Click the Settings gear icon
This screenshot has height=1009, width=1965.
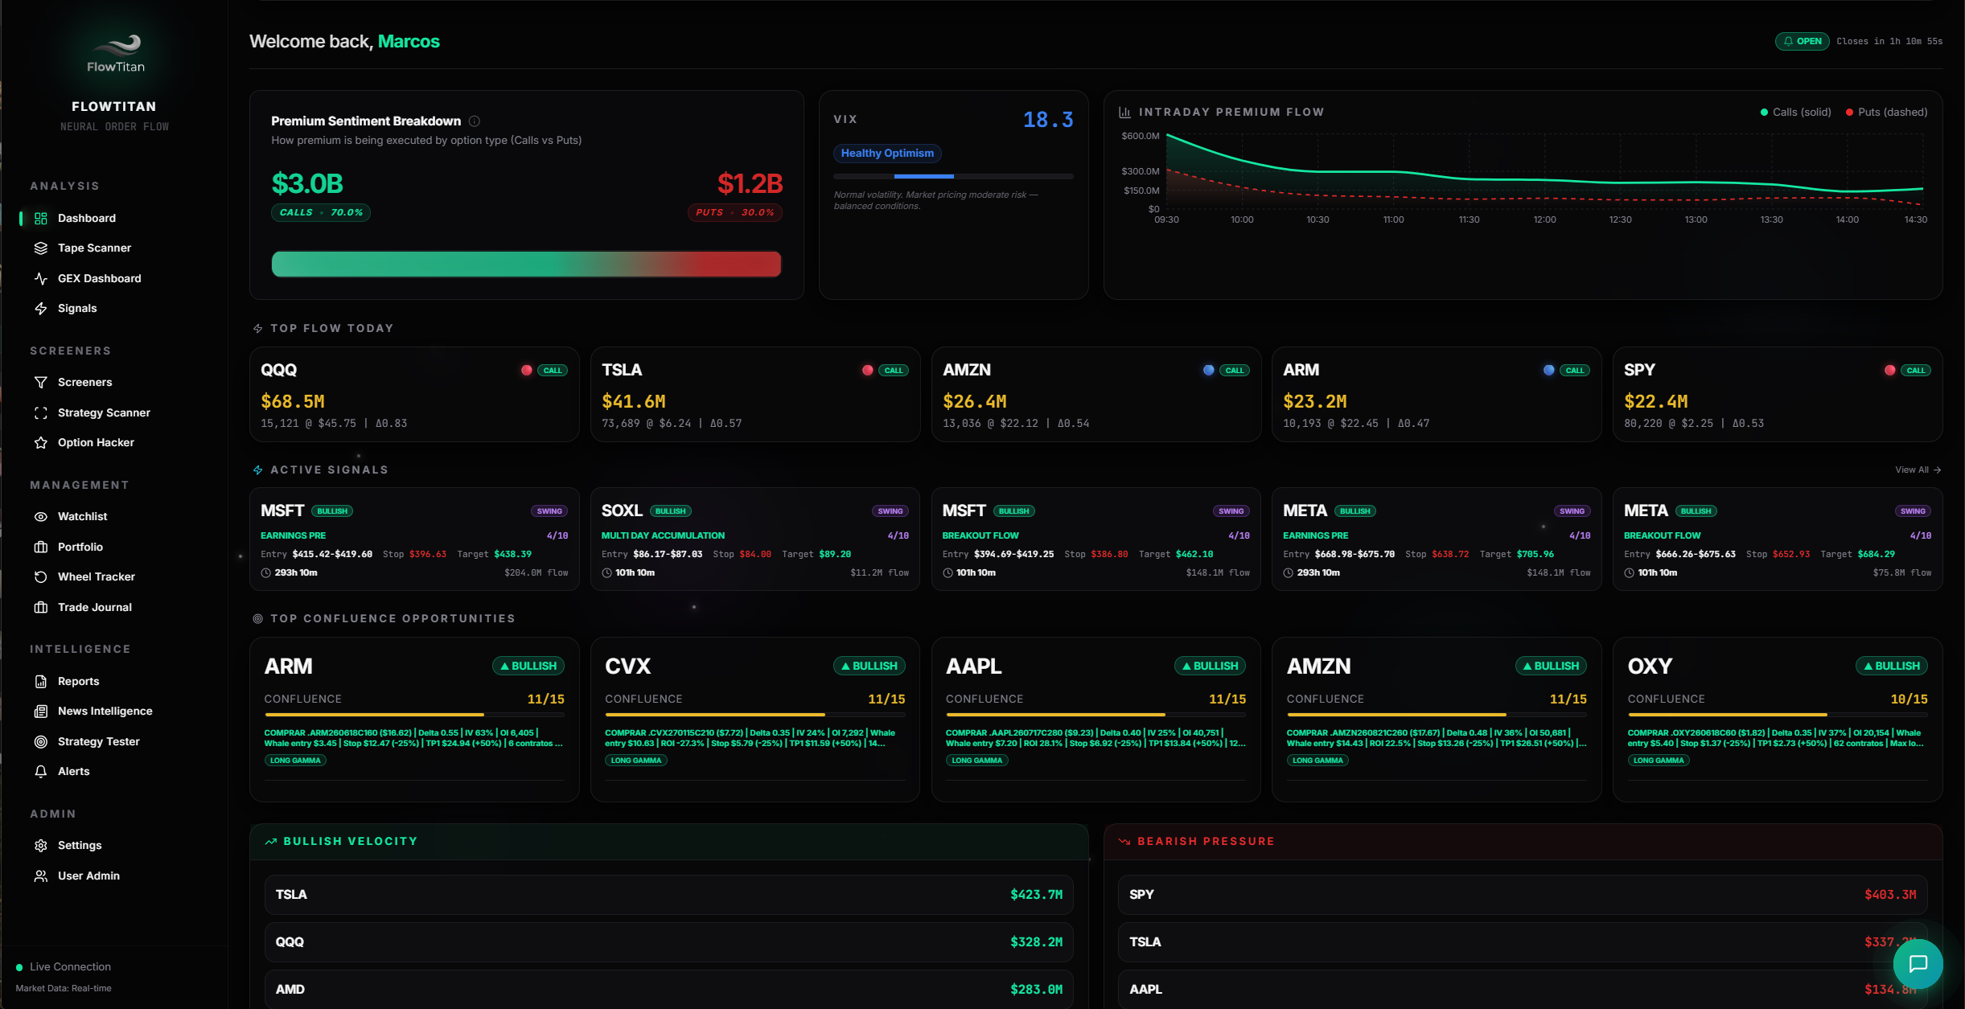(41, 845)
